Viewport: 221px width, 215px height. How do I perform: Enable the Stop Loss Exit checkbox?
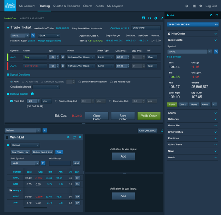click(x=110, y=101)
